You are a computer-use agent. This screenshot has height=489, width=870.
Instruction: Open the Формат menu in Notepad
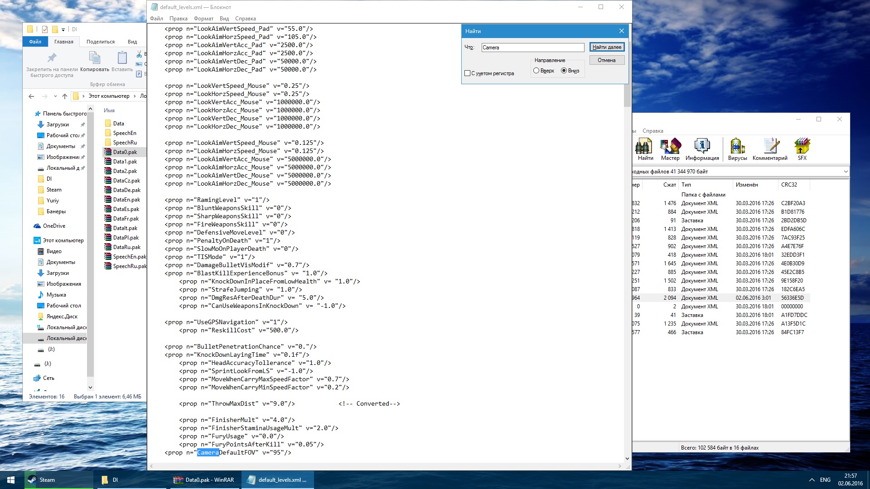click(203, 19)
